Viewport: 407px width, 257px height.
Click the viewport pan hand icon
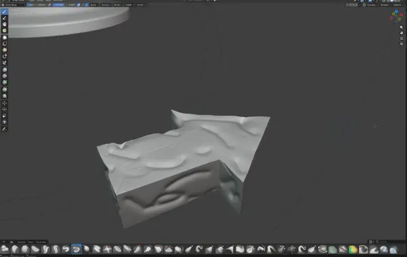click(402, 33)
